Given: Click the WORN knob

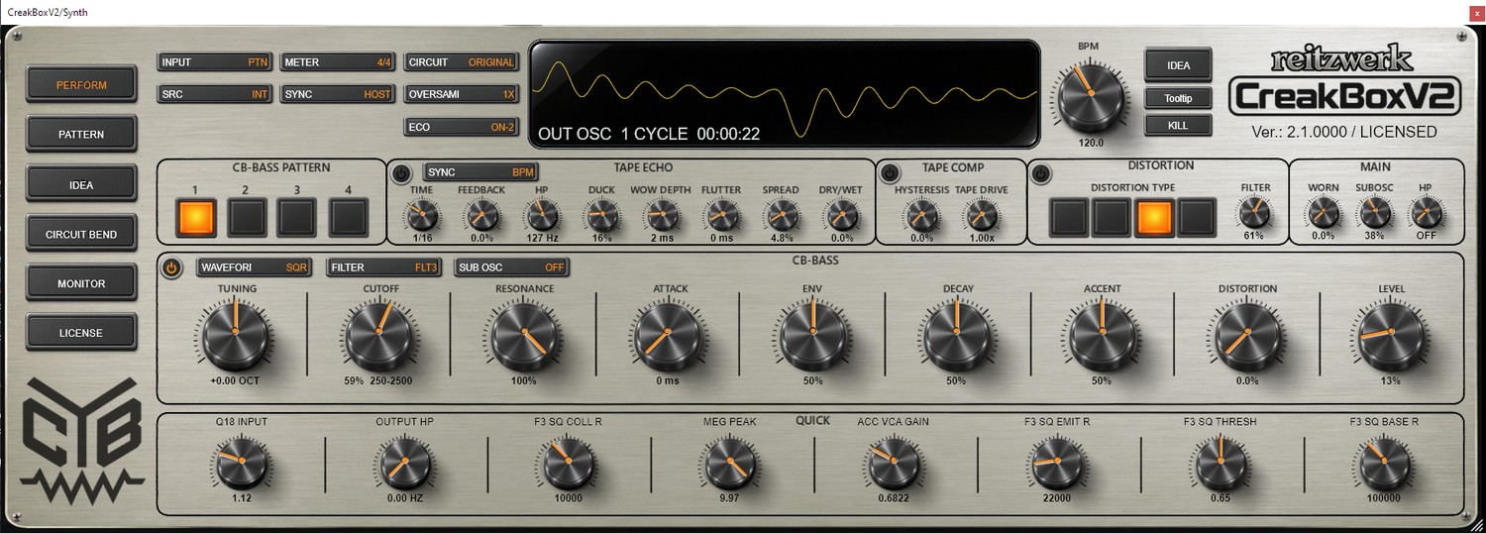Looking at the screenshot, I should (x=1323, y=212).
